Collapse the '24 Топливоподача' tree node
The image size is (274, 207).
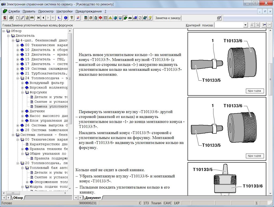18,78
